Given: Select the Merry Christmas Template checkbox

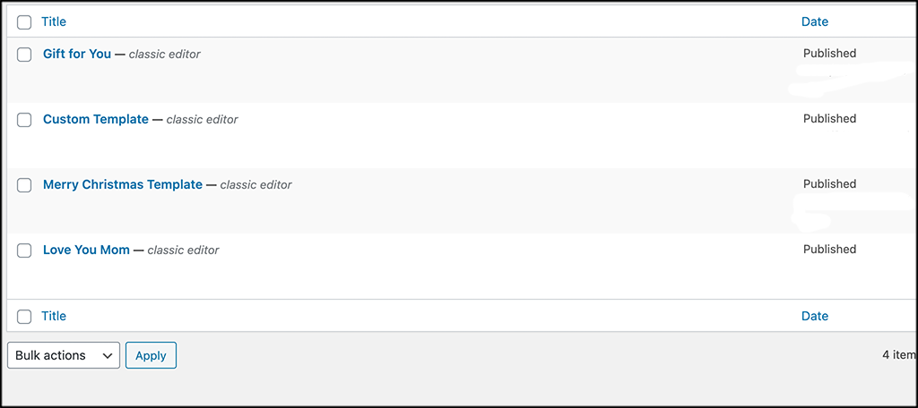Looking at the screenshot, I should [x=25, y=185].
